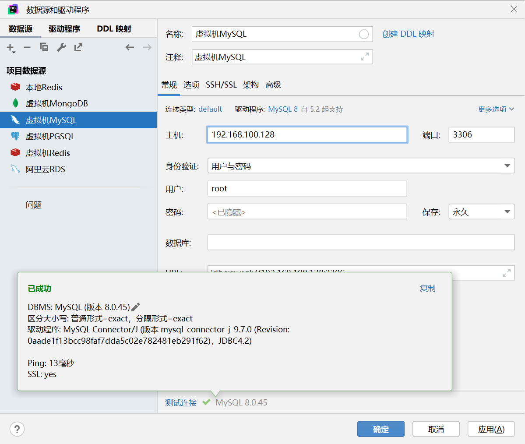Click the 已成功 status text
Viewport: 525px width, 444px height.
coord(39,289)
